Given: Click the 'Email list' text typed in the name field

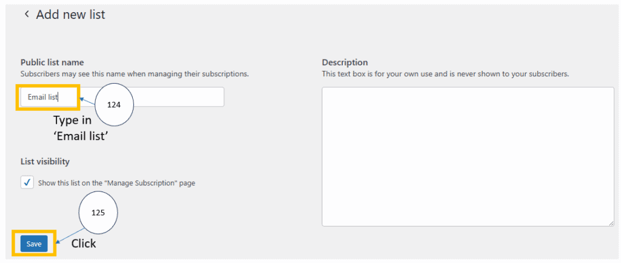Looking at the screenshot, I should [x=42, y=97].
